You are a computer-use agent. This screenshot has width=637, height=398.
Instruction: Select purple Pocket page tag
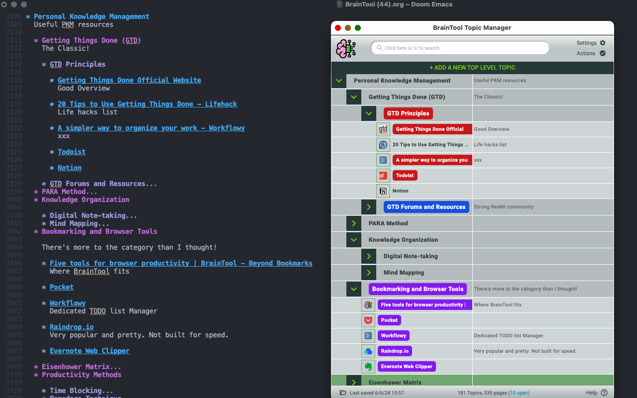390,320
